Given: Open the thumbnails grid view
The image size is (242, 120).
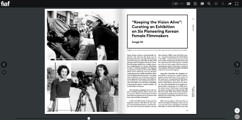Looking at the screenshot, I should click(188, 4).
